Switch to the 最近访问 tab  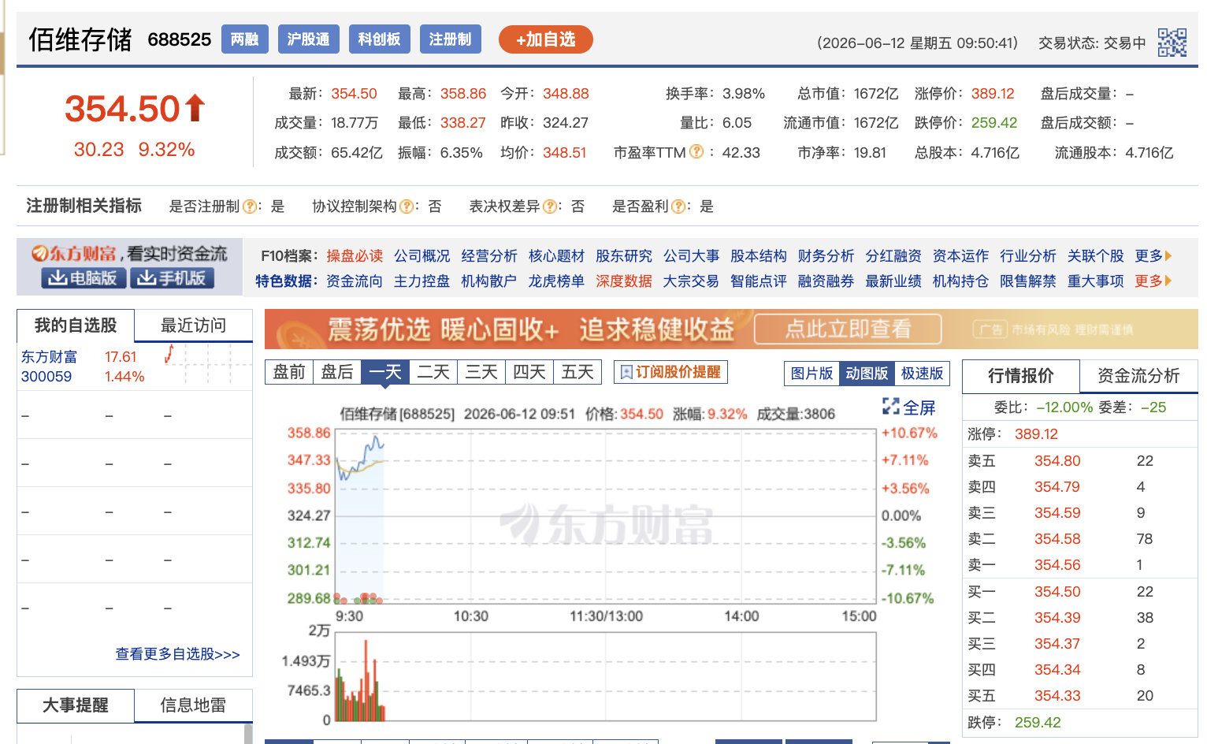193,325
